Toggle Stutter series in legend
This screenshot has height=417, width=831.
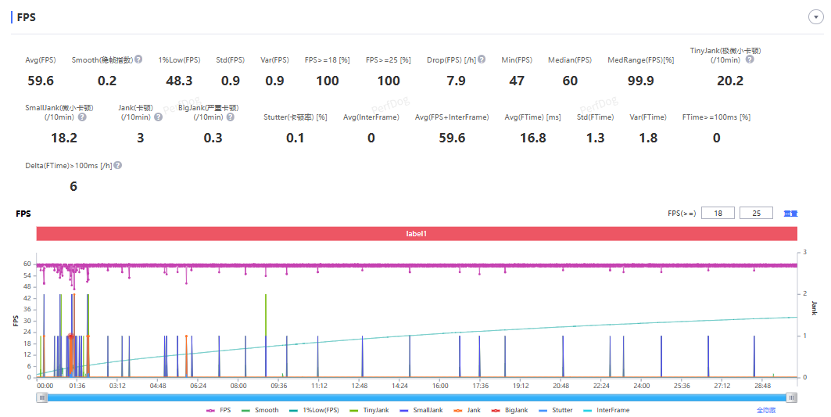555,410
